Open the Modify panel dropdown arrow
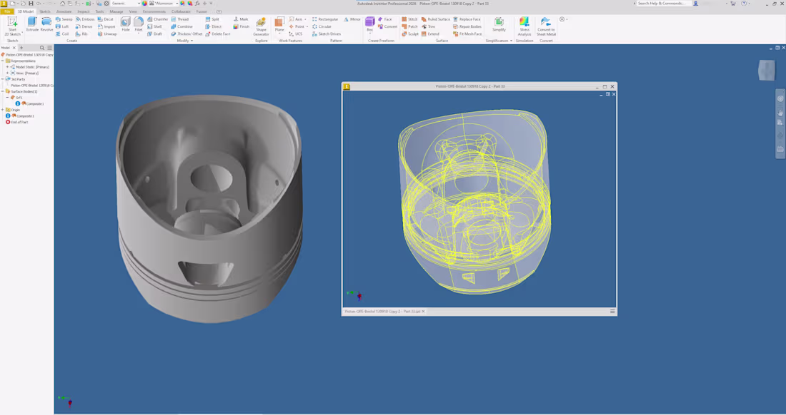786x415 pixels. [x=191, y=41]
